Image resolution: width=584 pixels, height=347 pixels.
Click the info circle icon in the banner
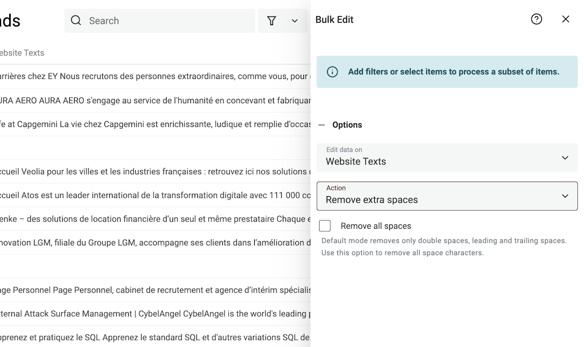(x=333, y=71)
